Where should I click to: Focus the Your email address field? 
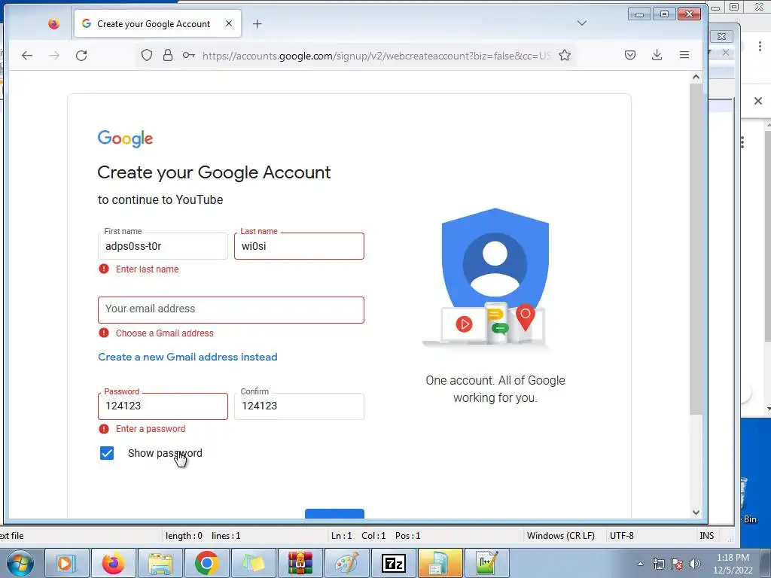231,309
